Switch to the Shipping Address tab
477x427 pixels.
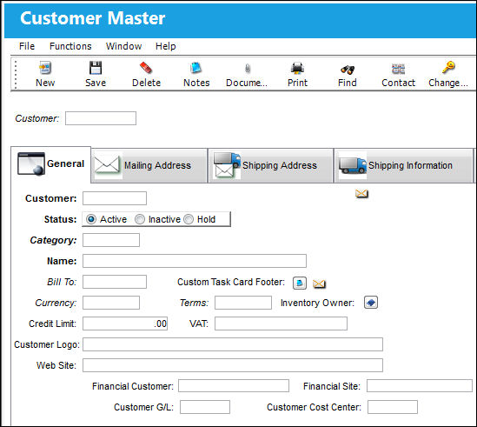pyautogui.click(x=270, y=166)
